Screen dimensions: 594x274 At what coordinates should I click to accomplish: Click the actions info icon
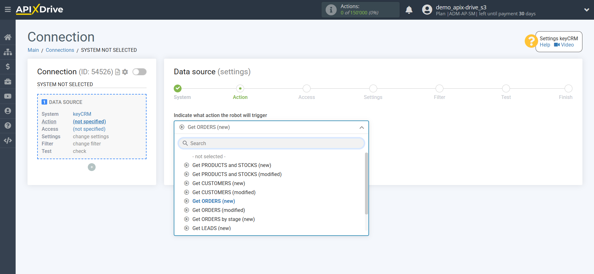331,10
